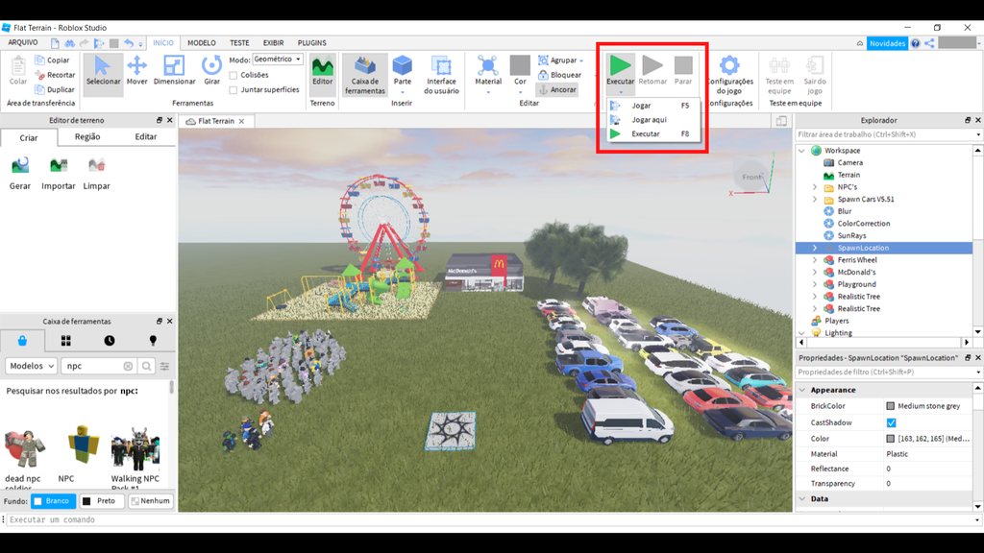This screenshot has height=553, width=984.
Task: Activate the Mover tool
Action: 136,71
